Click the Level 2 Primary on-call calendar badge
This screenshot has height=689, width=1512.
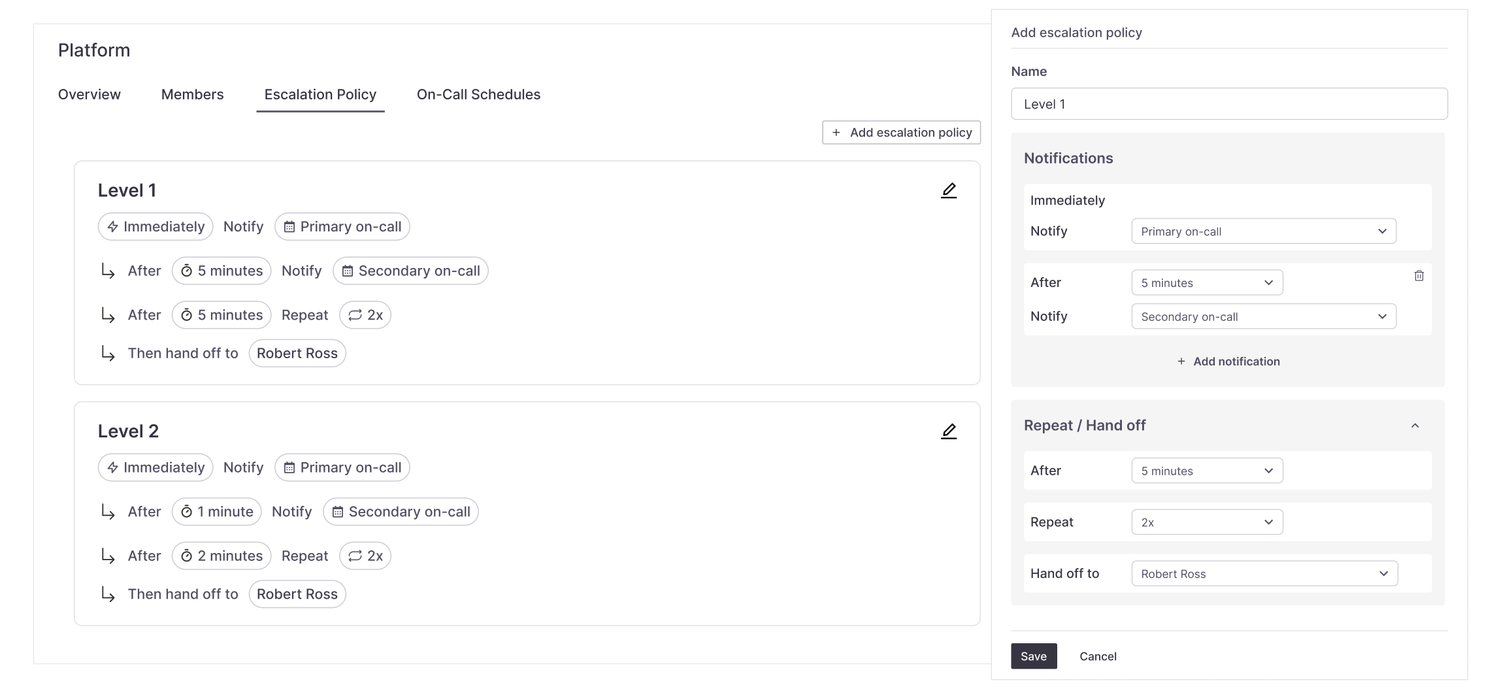(342, 467)
